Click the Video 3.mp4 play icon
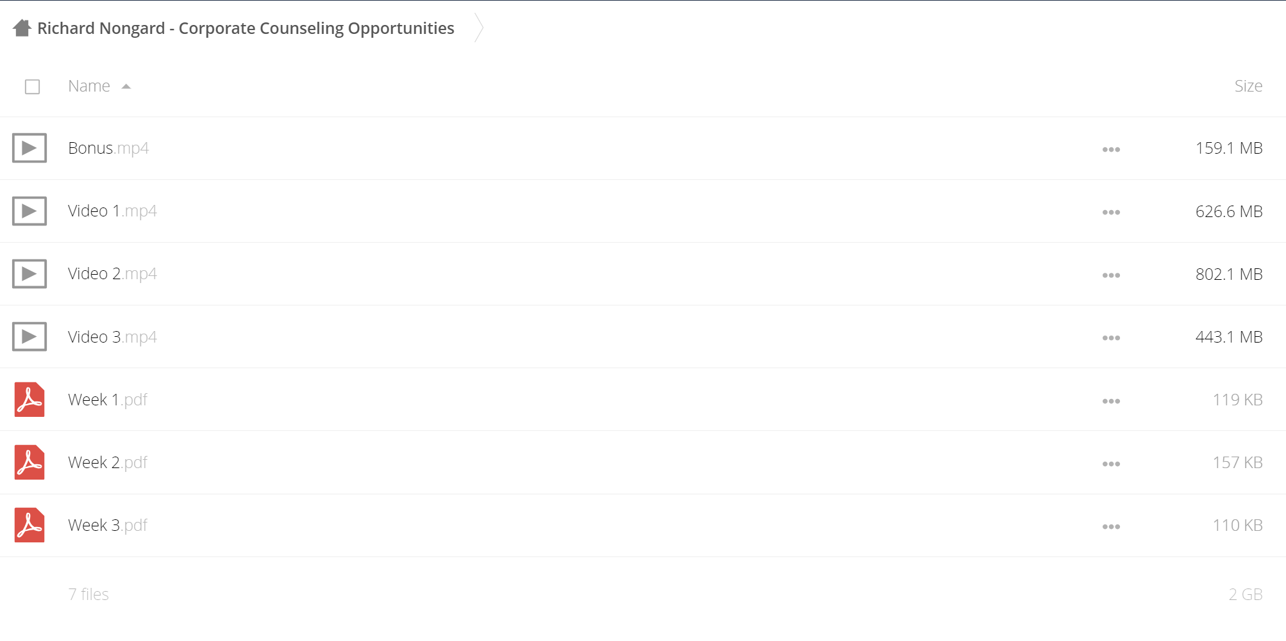Viewport: 1286px width, 641px height. [29, 336]
